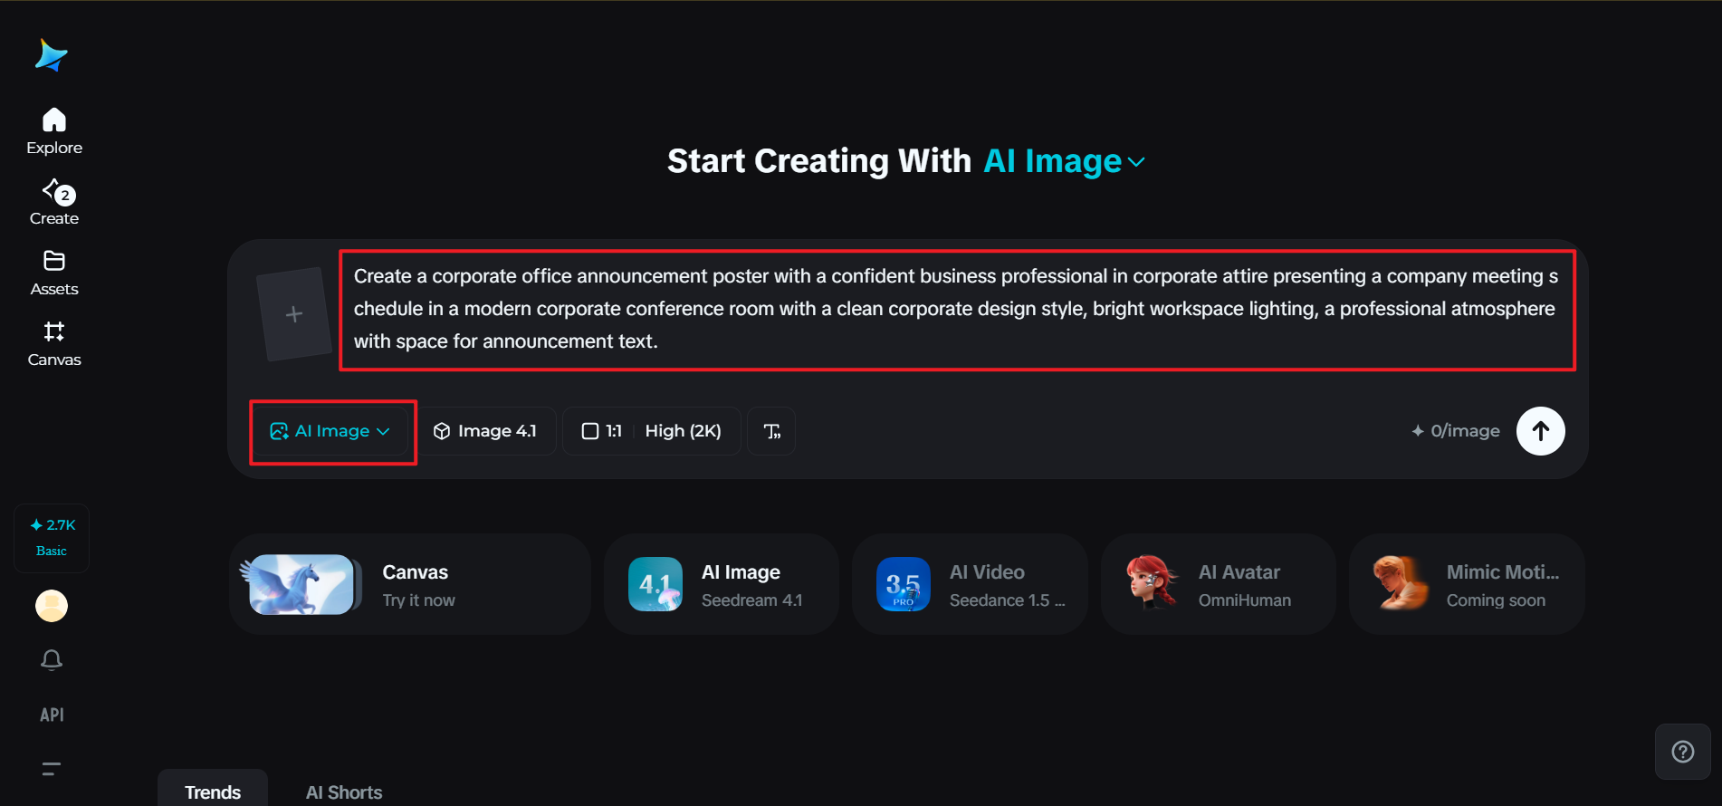1722x806 pixels.
Task: Collapse the sidebar using the bottom menu icon
Action: [x=52, y=769]
